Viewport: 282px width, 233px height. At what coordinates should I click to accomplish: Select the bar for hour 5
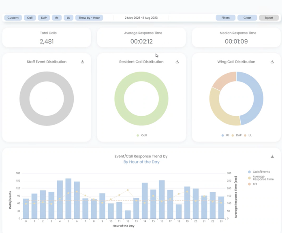(68, 199)
